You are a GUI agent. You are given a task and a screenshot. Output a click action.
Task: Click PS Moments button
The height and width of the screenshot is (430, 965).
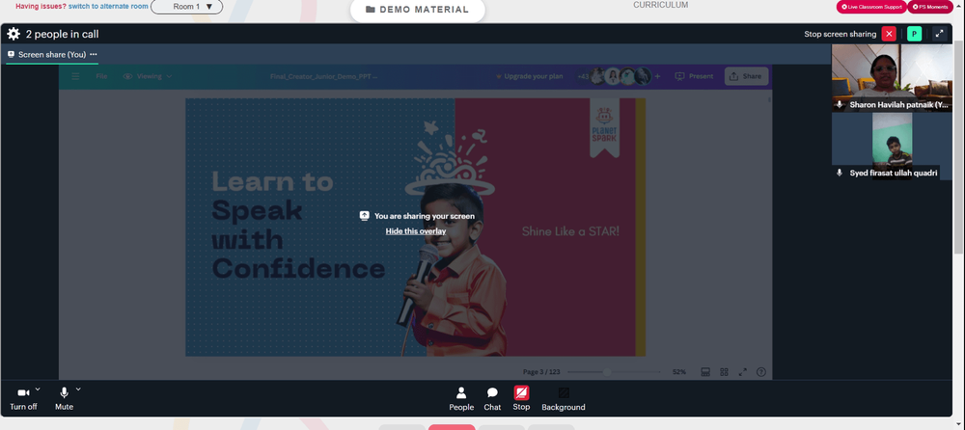point(929,7)
